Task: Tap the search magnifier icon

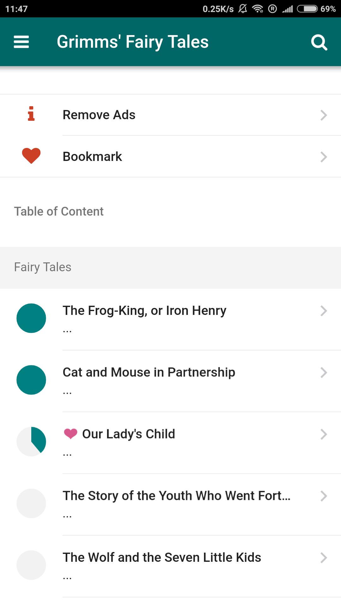Action: (319, 42)
